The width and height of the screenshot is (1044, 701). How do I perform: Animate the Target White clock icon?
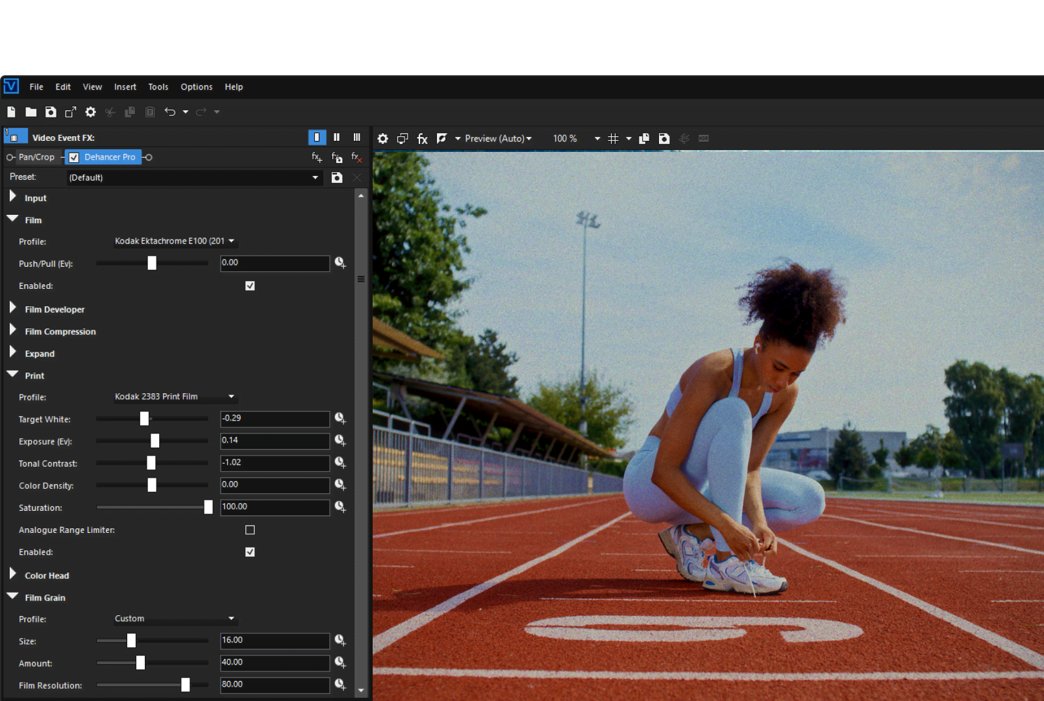(340, 419)
